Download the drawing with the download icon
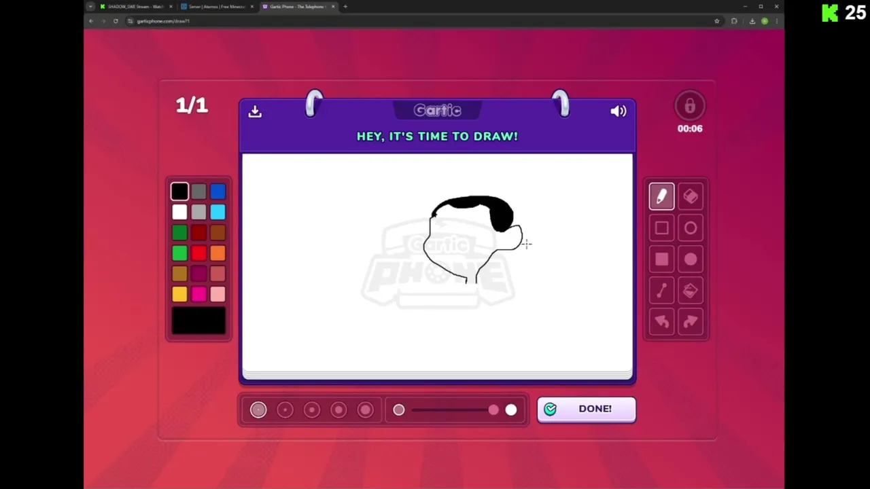 click(255, 111)
